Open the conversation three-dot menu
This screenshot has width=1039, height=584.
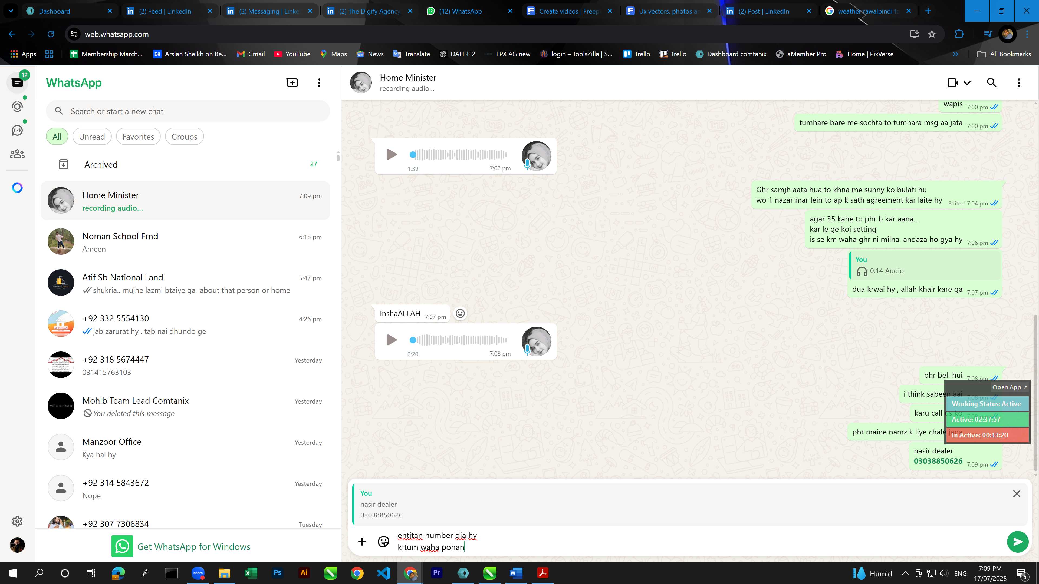tap(1019, 83)
